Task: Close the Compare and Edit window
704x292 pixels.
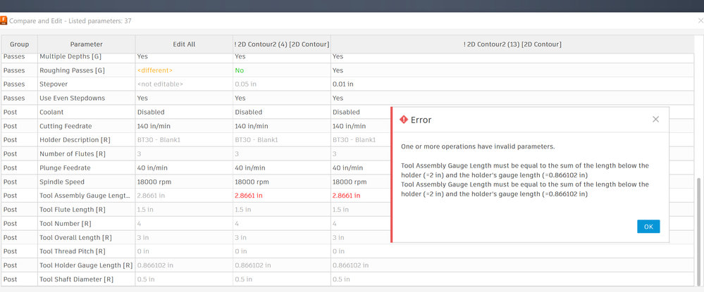Action: point(700,20)
